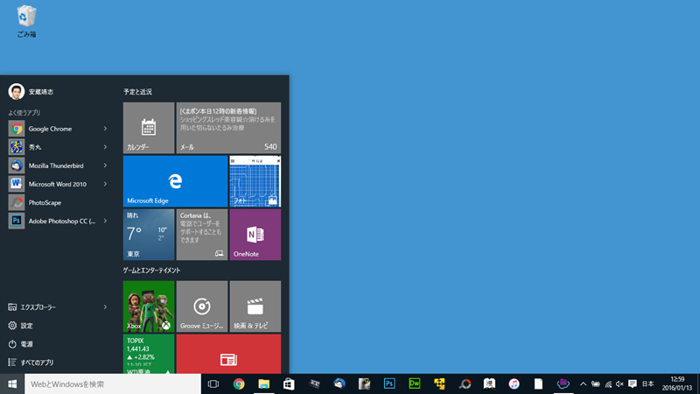Open the Groove music tile
The image size is (700, 394).
tap(201, 306)
